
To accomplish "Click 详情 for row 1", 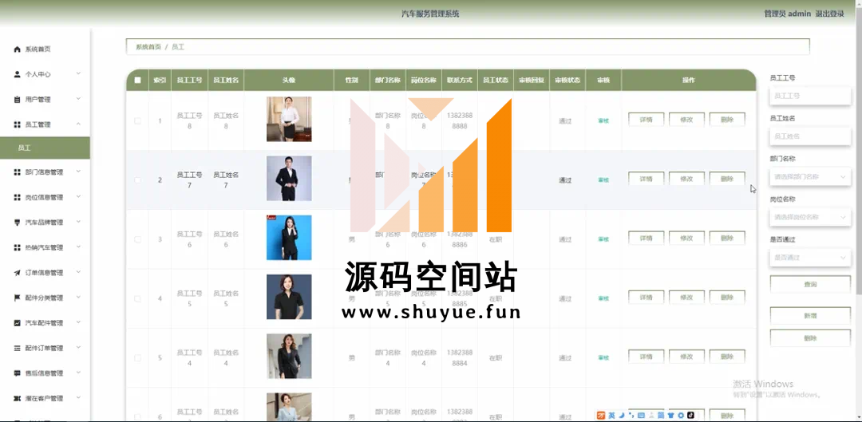I will 646,119.
